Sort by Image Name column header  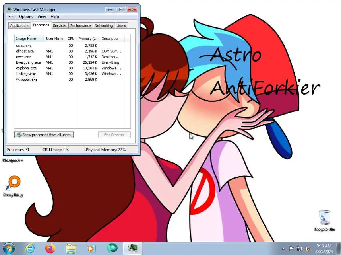click(29, 39)
